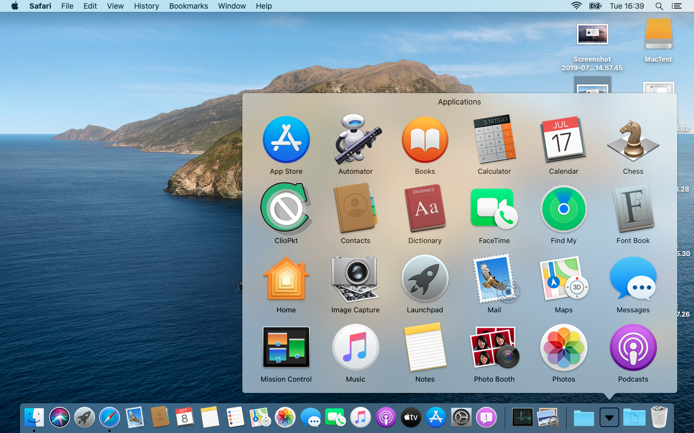Screen dimensions: 694x433
Task: Open the Trash in the Dock
Action: [x=659, y=417]
